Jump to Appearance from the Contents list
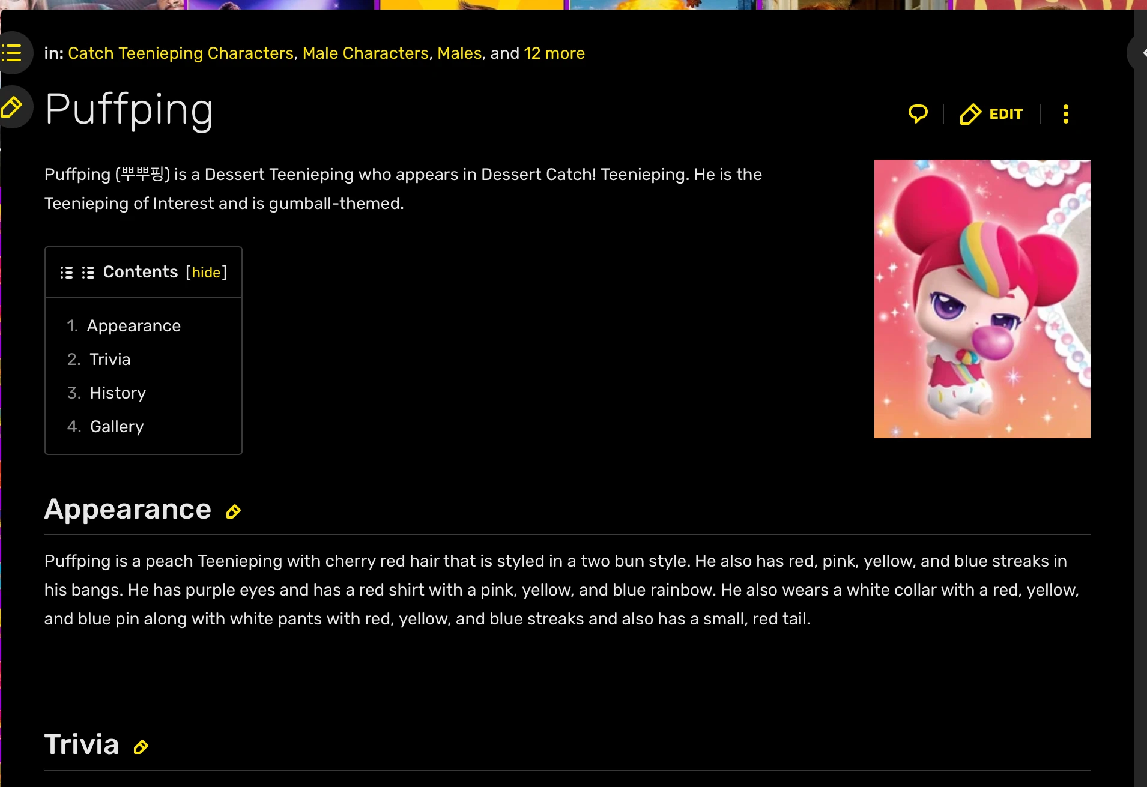This screenshot has height=787, width=1147. [x=133, y=326]
